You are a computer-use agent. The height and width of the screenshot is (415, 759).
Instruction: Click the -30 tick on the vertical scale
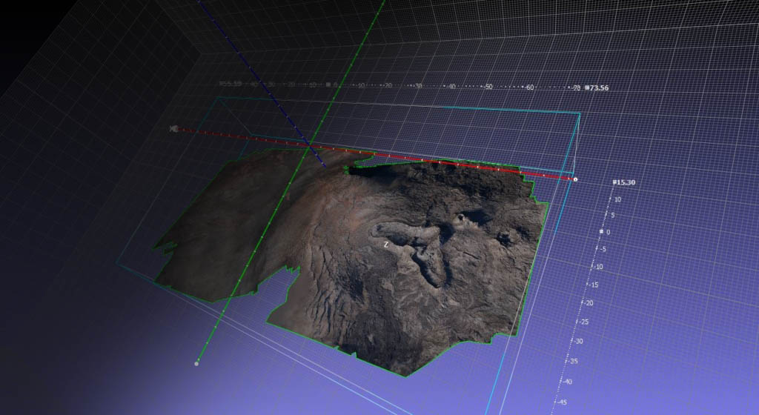577,342
